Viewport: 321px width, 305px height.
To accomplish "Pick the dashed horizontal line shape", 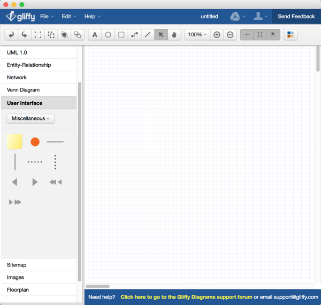I will (x=35, y=162).
